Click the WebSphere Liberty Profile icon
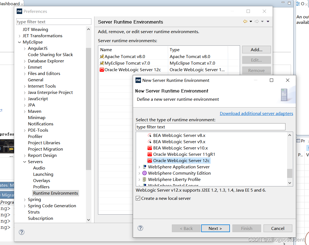The width and height of the screenshot is (309, 245). coord(145,180)
